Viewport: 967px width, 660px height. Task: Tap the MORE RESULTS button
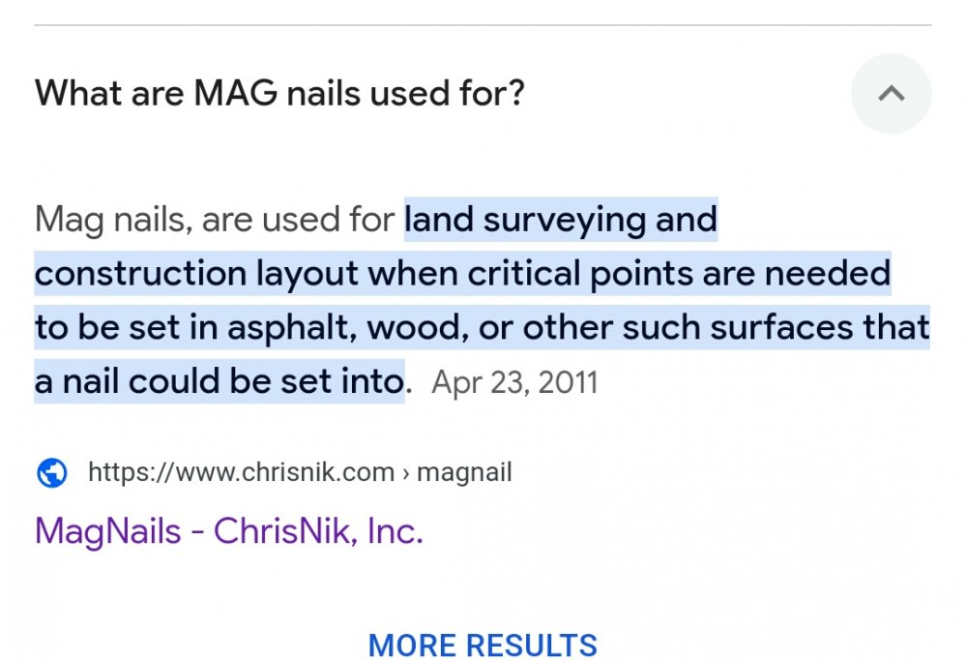pos(483,645)
